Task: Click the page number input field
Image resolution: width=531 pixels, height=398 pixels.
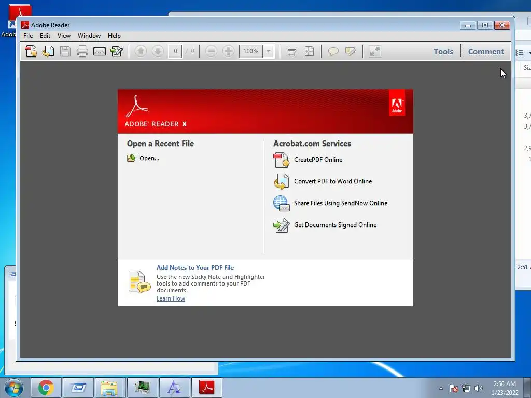Action: (x=175, y=51)
